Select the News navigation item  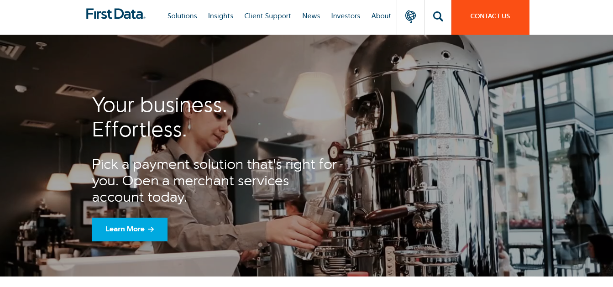[311, 16]
